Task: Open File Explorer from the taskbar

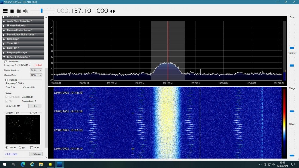Action: tap(41, 164)
